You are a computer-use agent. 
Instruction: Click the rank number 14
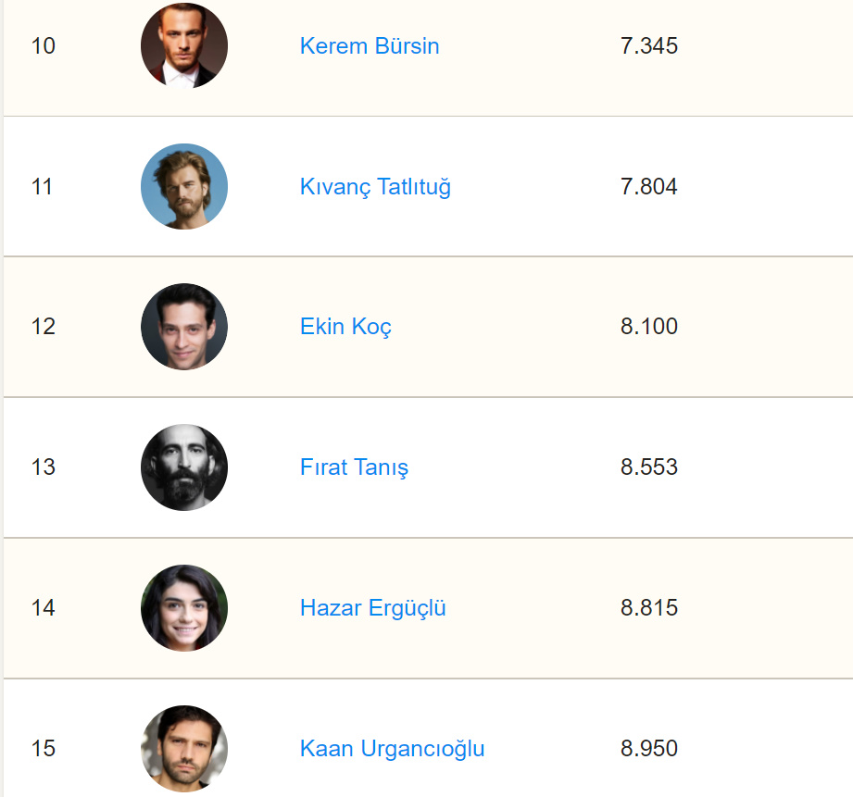click(x=44, y=608)
